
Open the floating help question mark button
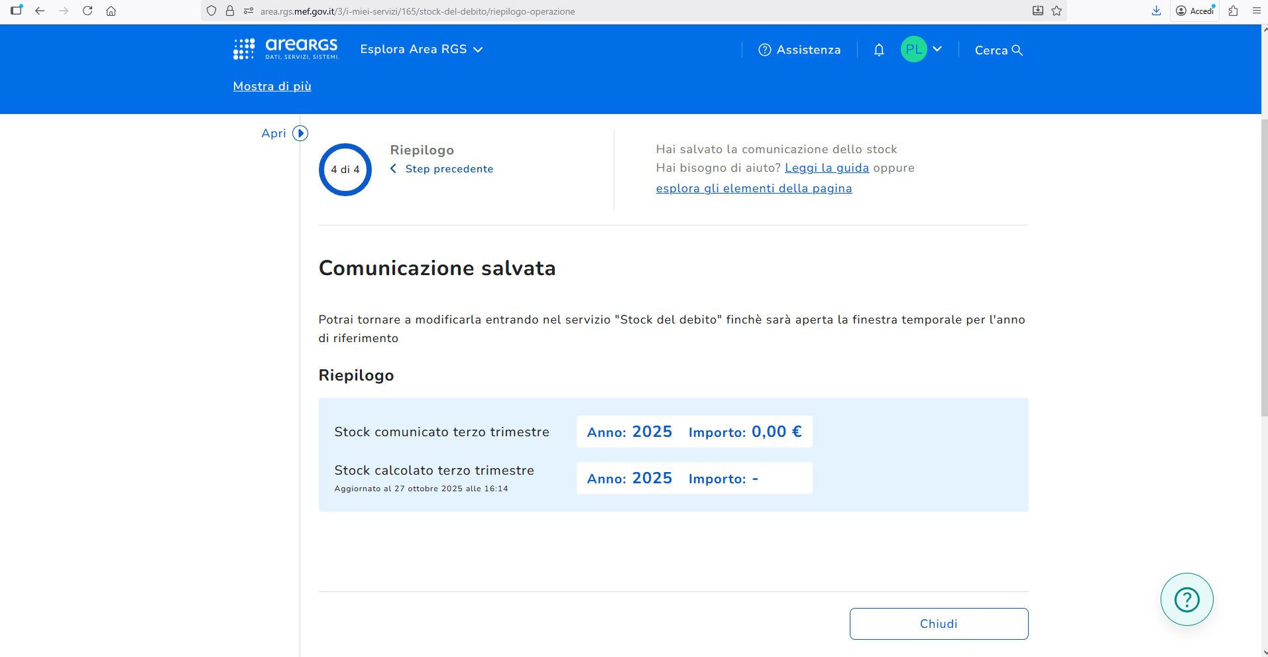pyautogui.click(x=1186, y=599)
